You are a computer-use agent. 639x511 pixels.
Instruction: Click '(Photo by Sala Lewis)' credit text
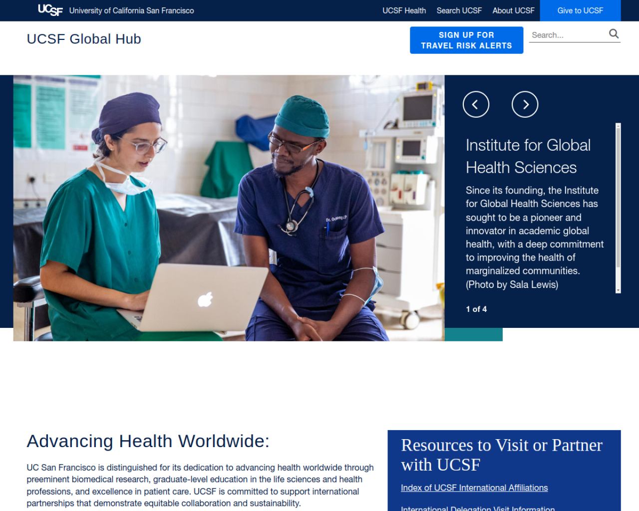pos(512,284)
